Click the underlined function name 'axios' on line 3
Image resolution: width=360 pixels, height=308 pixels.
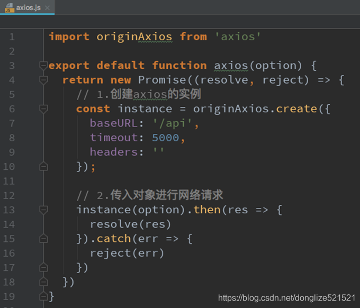click(x=231, y=66)
